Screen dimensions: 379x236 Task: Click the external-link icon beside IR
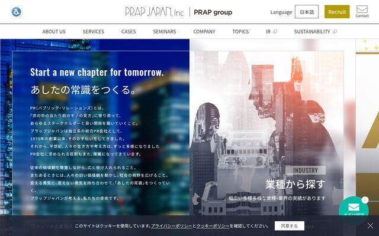pyautogui.click(x=275, y=31)
